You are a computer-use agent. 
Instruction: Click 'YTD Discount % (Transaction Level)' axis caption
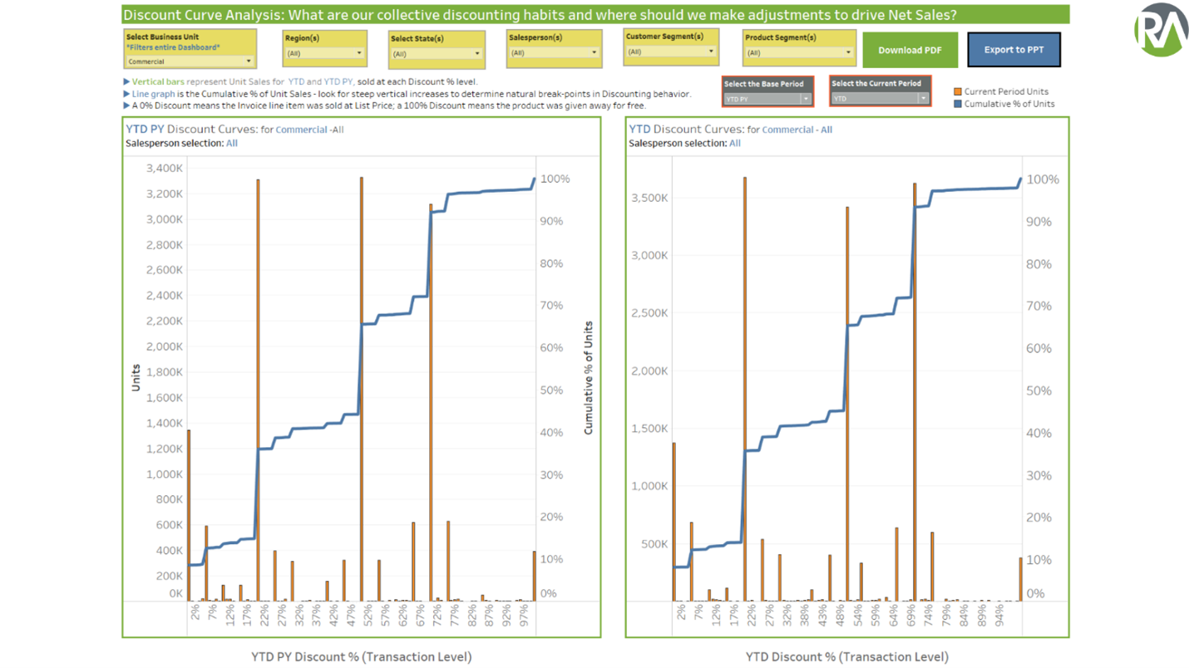(846, 656)
